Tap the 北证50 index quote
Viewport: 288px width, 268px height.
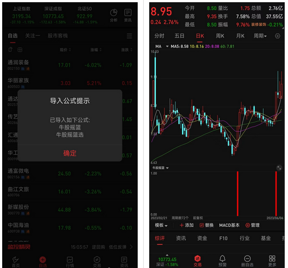click(85, 15)
